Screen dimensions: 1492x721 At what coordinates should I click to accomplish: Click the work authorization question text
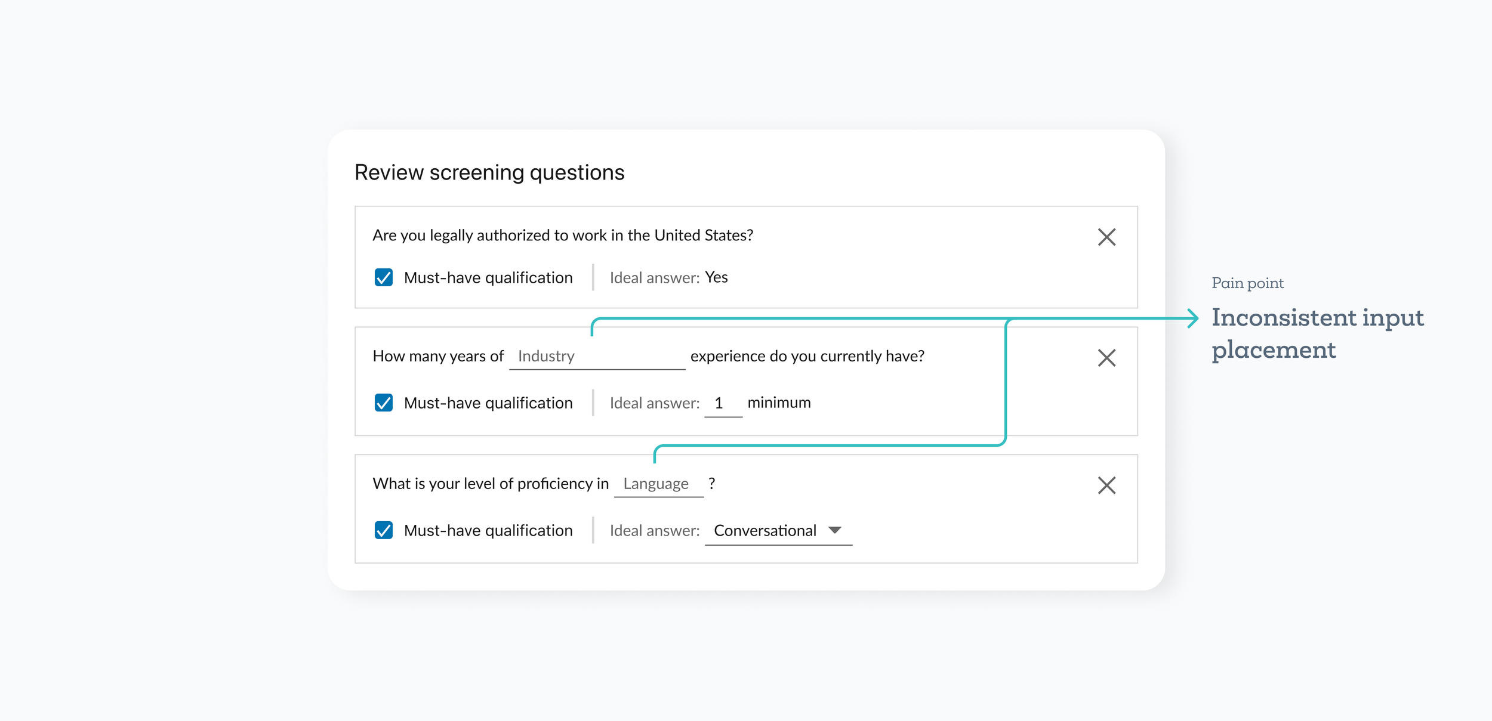[x=562, y=235]
